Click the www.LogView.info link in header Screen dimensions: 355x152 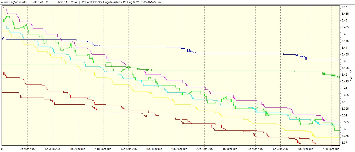pos(14,2)
